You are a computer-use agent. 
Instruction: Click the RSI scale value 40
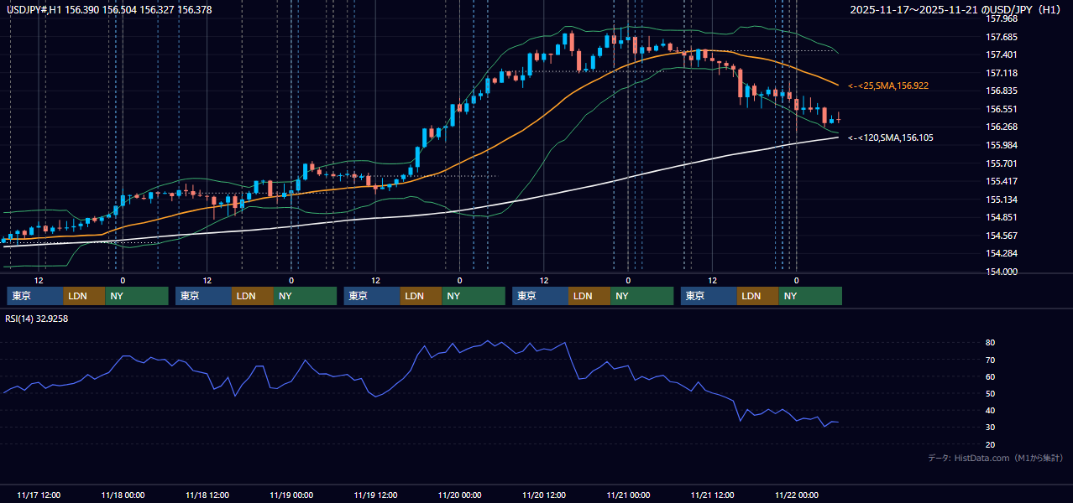pos(991,410)
